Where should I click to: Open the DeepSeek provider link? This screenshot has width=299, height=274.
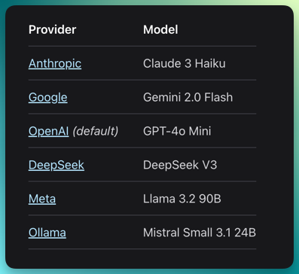(x=56, y=165)
